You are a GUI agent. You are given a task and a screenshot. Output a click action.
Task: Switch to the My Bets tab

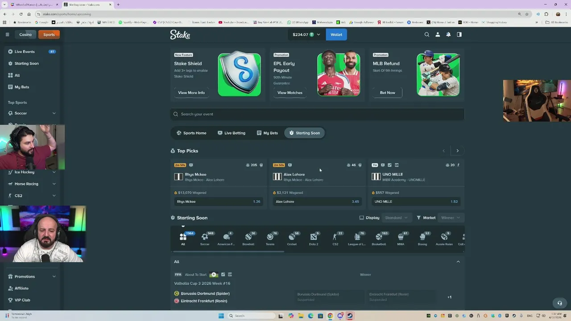click(x=267, y=133)
